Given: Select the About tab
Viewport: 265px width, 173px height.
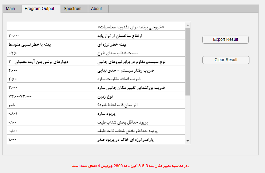Looking at the screenshot, I should tap(97, 9).
